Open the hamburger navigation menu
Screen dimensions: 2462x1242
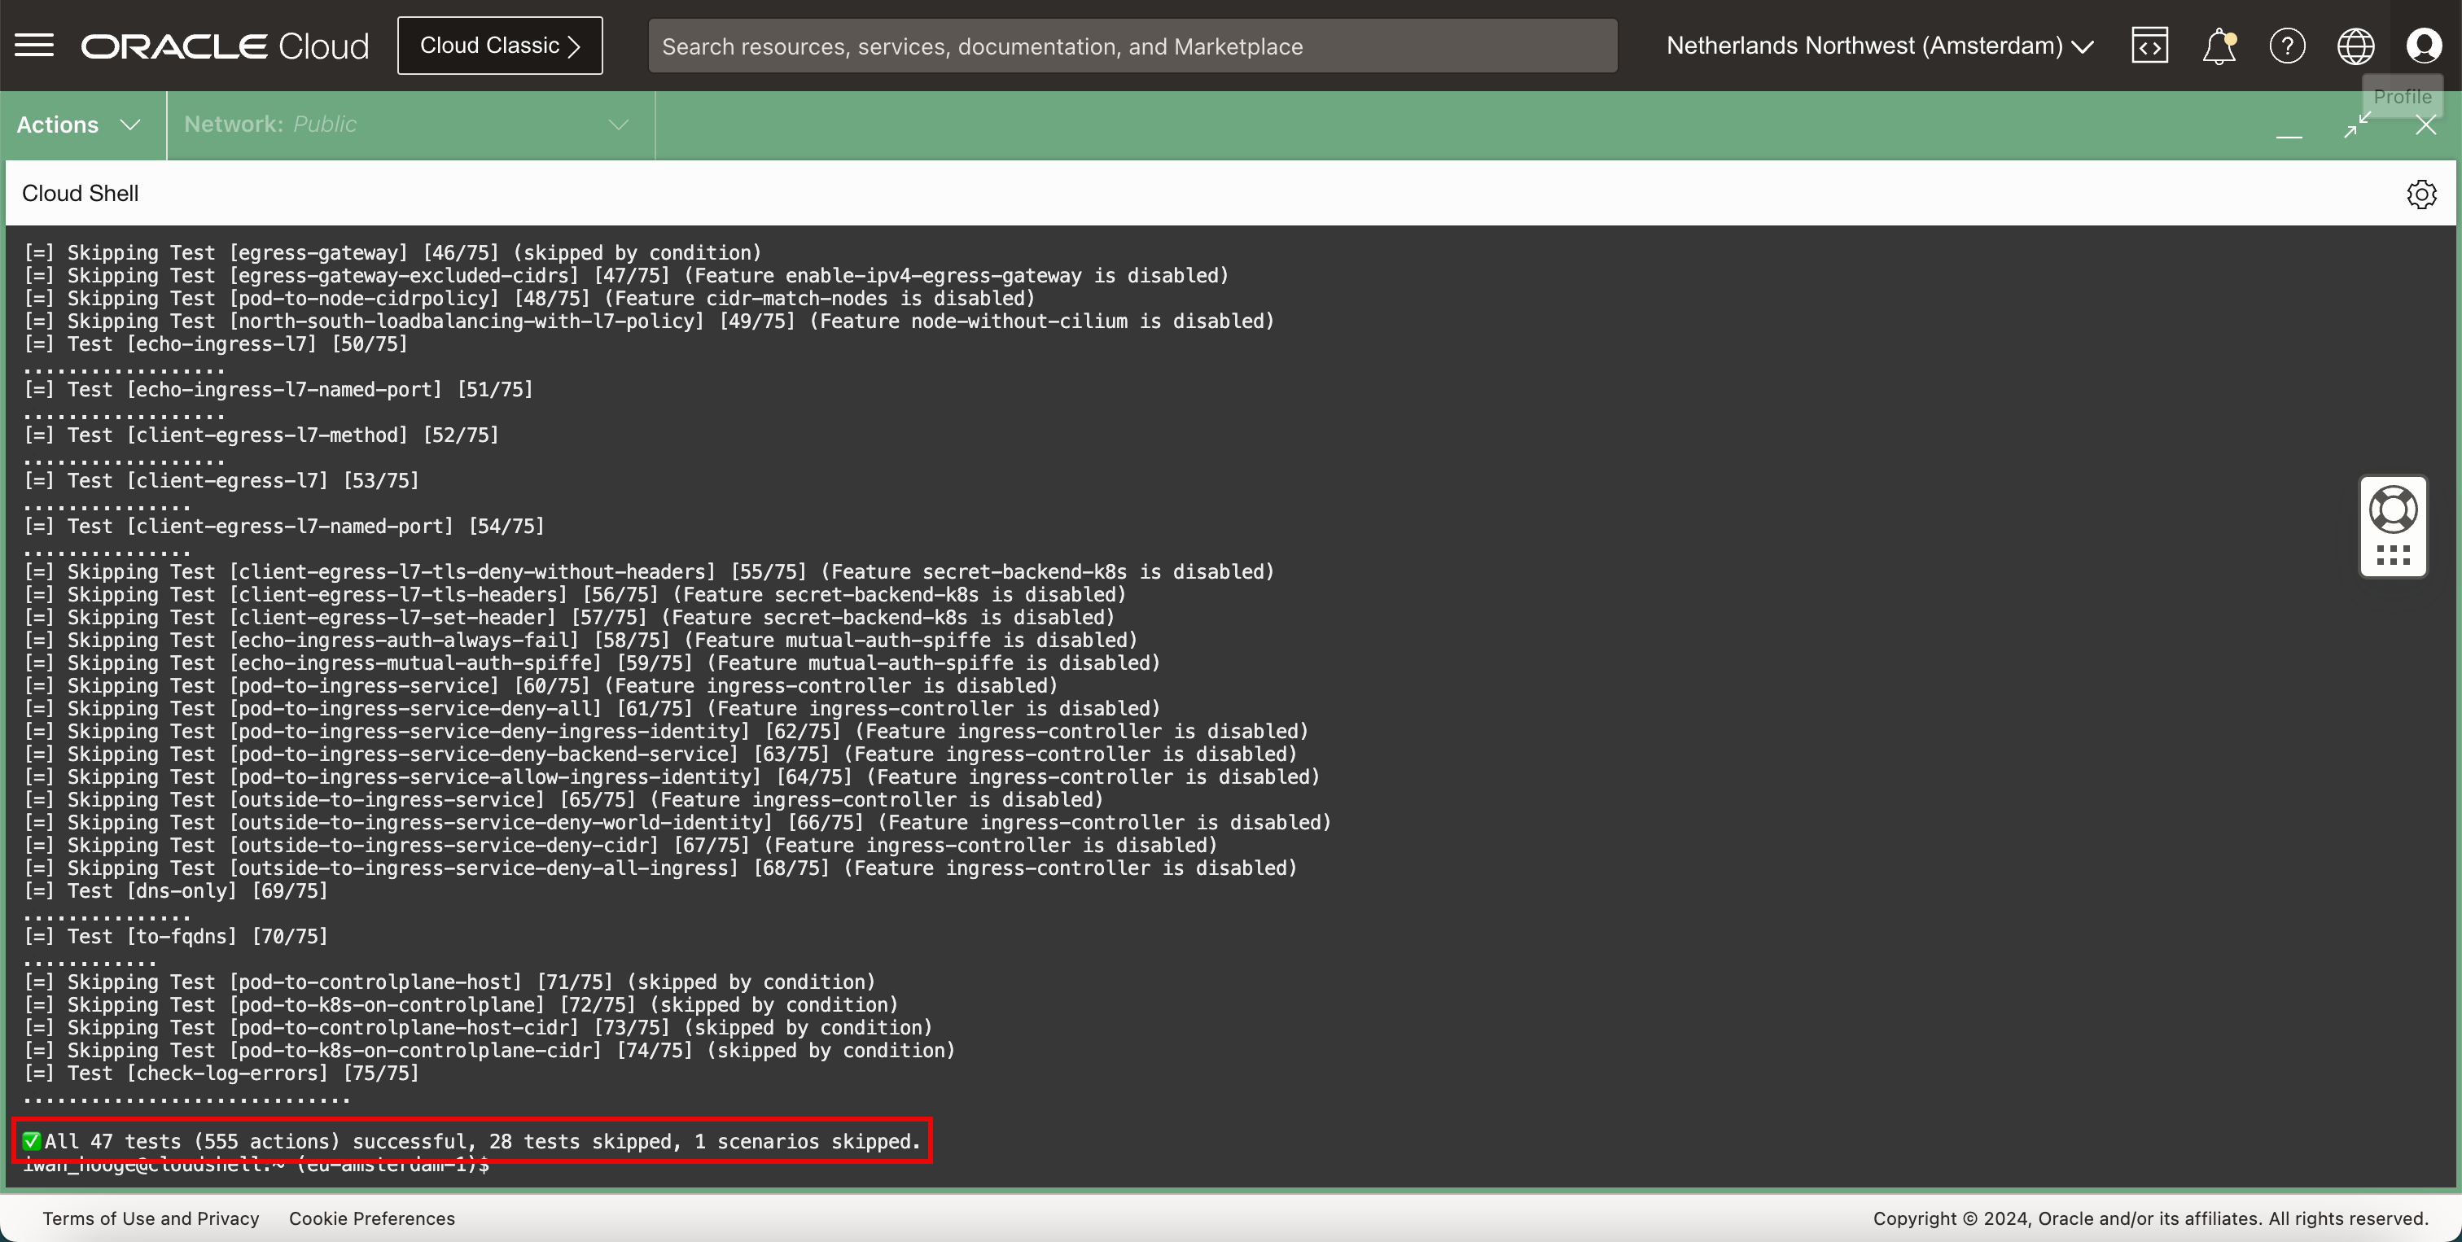(34, 45)
